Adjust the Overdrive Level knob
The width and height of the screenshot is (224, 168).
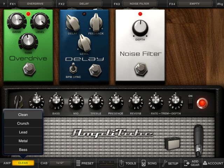40,21
